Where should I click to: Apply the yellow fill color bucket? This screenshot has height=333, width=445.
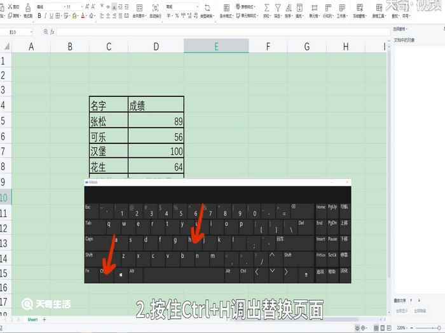[74, 16]
